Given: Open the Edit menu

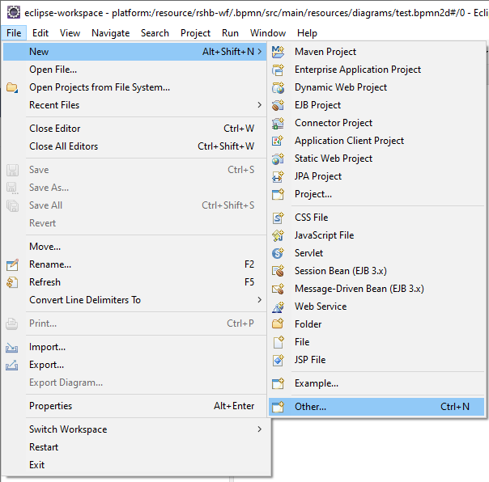Looking at the screenshot, I should pyautogui.click(x=40, y=33).
